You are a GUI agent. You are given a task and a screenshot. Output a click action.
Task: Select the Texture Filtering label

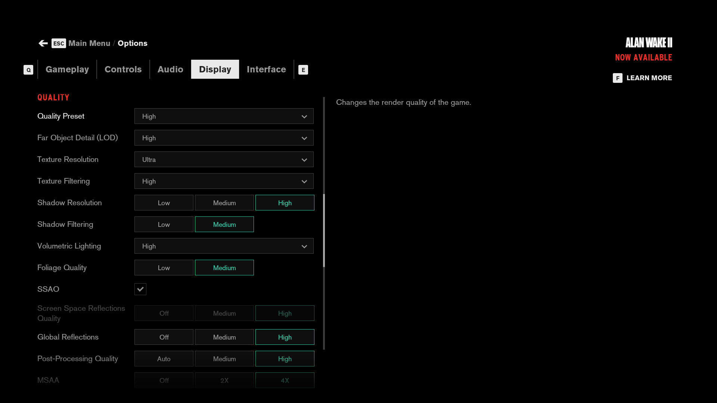[x=63, y=181]
